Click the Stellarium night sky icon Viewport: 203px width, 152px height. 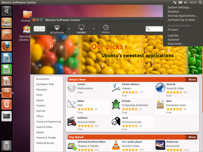pos(160,145)
